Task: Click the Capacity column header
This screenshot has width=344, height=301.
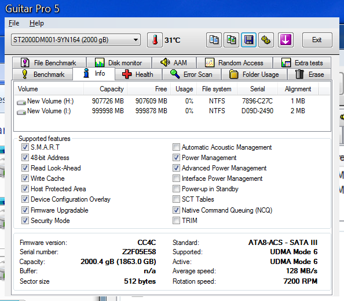Action: coord(105,88)
